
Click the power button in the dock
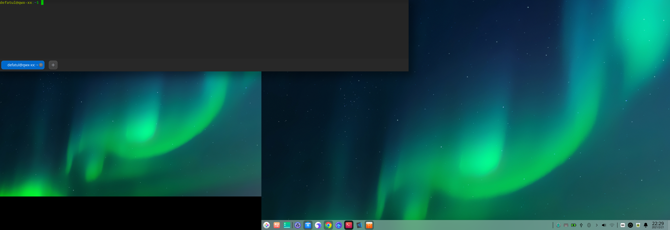pos(630,225)
